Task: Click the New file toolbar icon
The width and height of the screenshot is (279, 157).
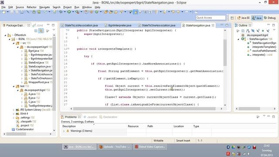Action: (x=4, y=12)
